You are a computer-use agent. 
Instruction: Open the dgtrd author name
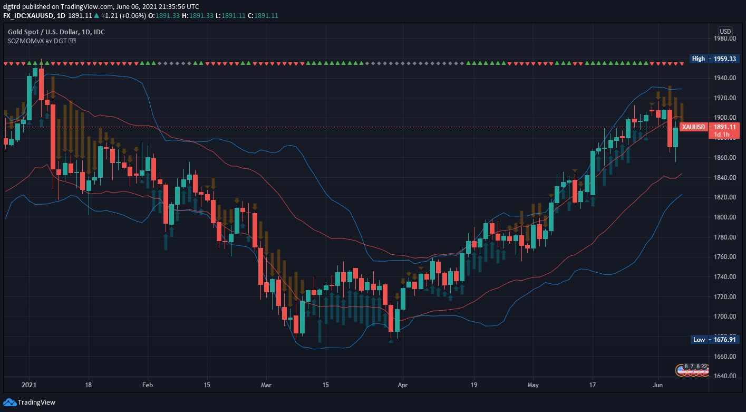[11, 6]
